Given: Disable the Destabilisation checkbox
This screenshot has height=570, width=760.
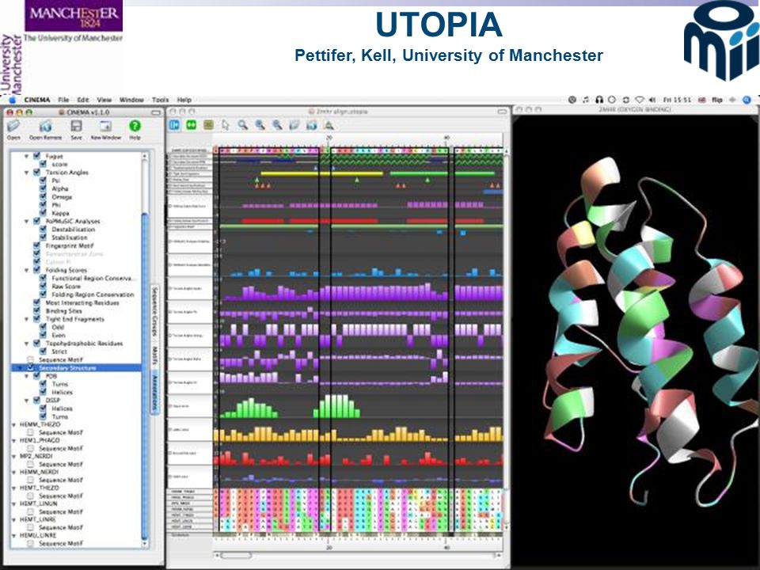Looking at the screenshot, I should (43, 230).
